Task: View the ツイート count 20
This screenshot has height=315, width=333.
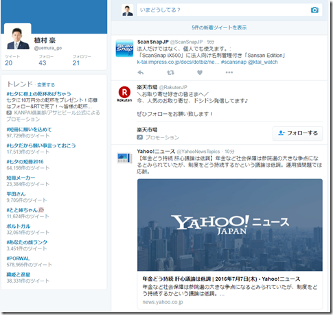Action: 9,63
